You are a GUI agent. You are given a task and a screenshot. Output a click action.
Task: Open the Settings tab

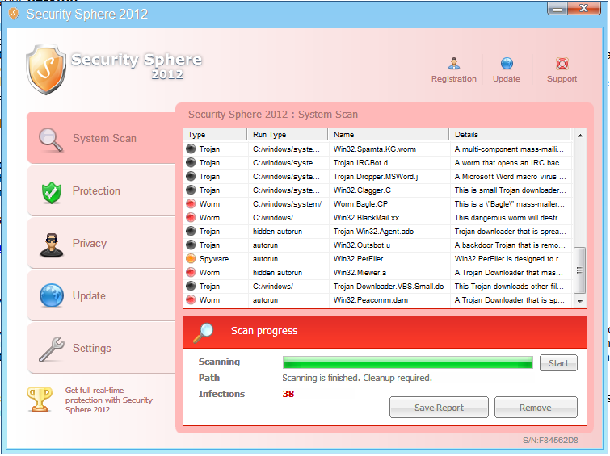(101, 349)
